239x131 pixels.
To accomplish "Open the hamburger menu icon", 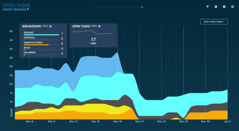I will click(x=233, y=7).
